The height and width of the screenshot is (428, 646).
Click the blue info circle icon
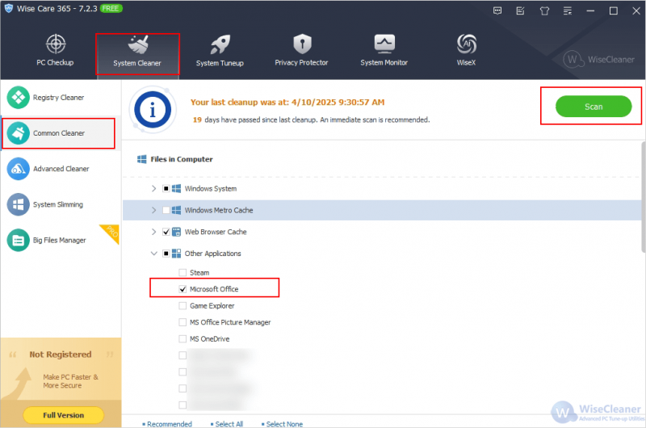click(x=153, y=110)
